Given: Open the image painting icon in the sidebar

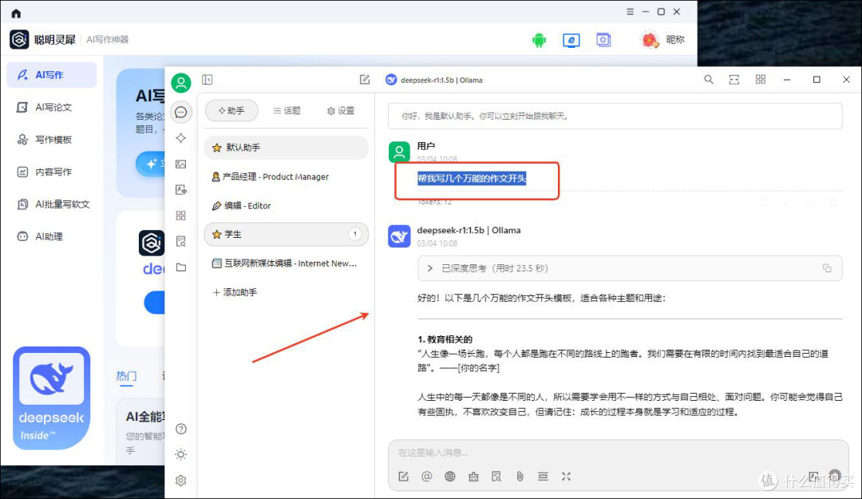Looking at the screenshot, I should click(181, 164).
